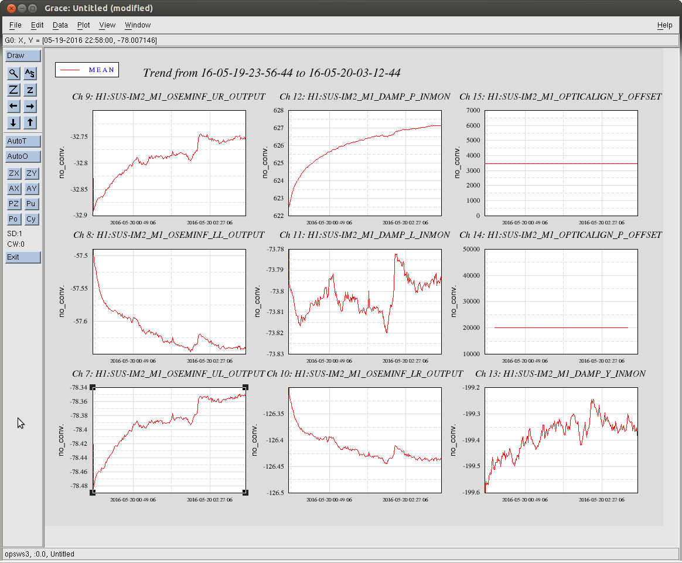This screenshot has height=563, width=682.
Task: Open the Window menu
Action: click(x=138, y=25)
